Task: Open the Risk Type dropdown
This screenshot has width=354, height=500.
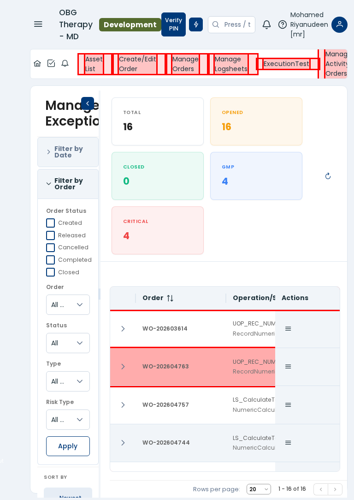Action: click(x=68, y=420)
